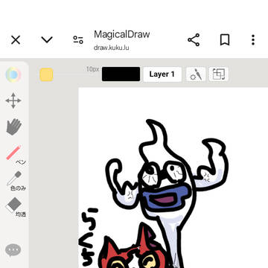Click the MagicalDraw page title

click(122, 34)
